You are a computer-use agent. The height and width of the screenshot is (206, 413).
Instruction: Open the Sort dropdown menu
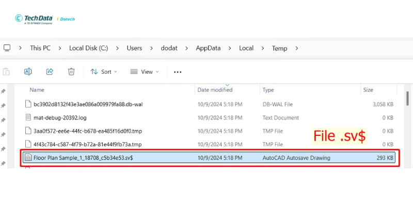click(104, 72)
